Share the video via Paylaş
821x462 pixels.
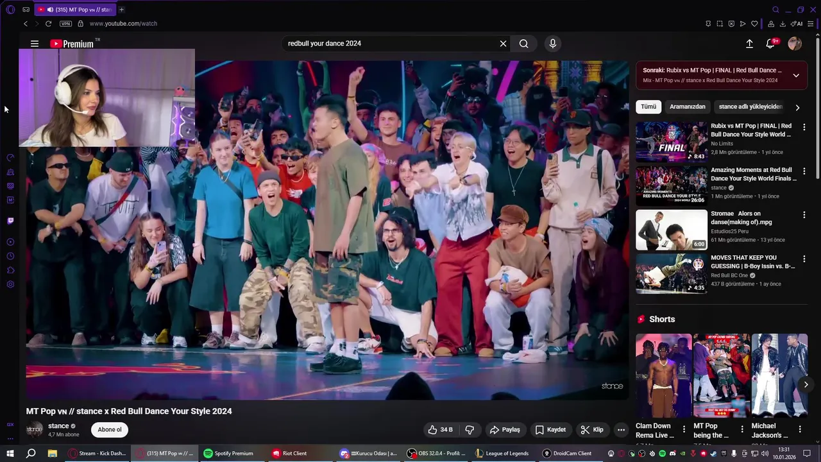505,430
